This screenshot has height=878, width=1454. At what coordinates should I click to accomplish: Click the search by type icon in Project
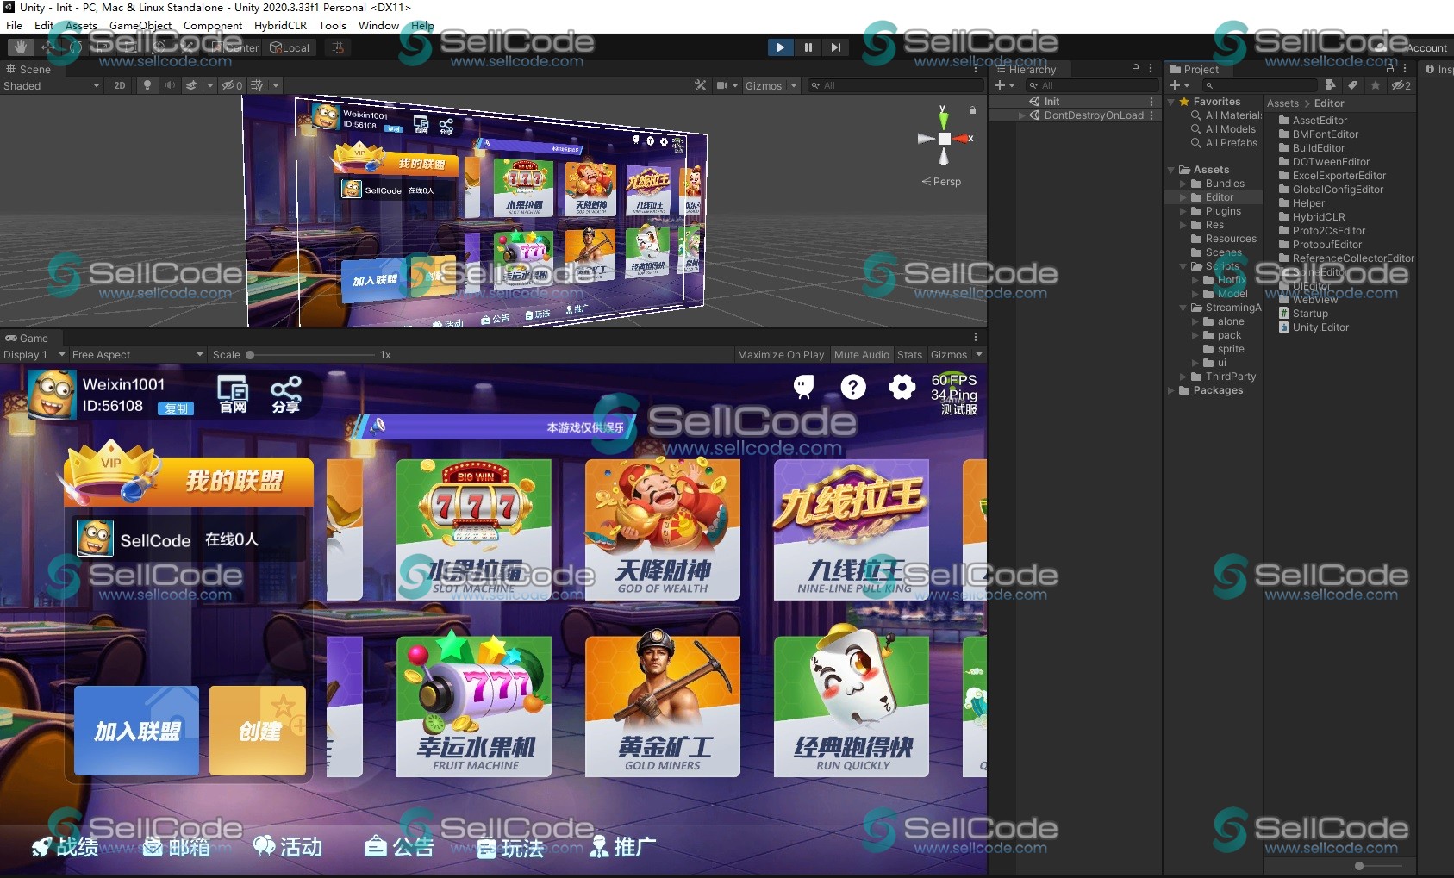(x=1331, y=85)
